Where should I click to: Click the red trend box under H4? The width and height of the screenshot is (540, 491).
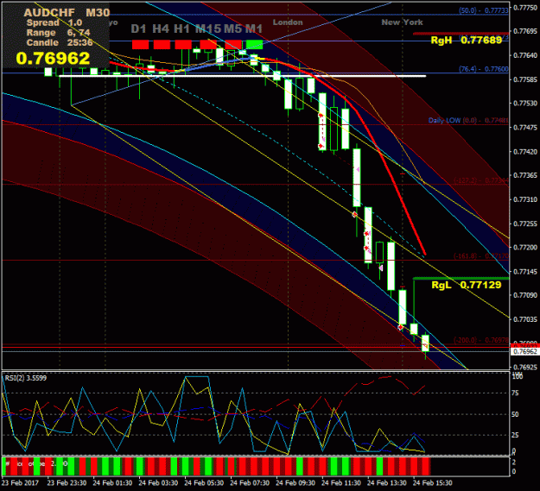[162, 44]
